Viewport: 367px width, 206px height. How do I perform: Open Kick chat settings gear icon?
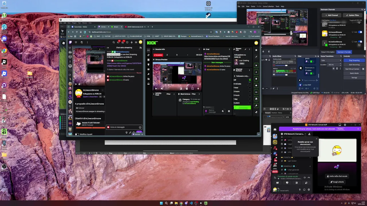(229, 111)
